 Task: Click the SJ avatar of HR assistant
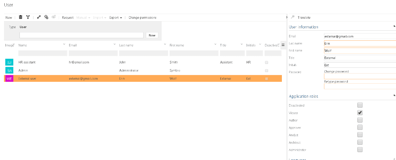(9, 62)
